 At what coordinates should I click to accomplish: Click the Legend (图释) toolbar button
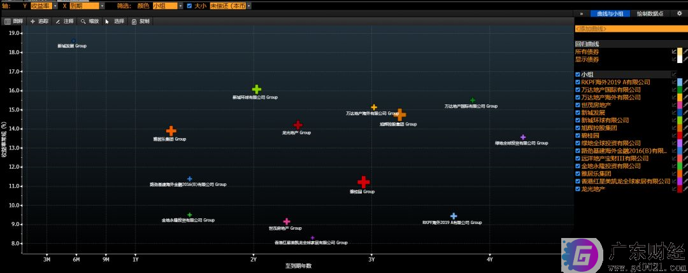13,21
